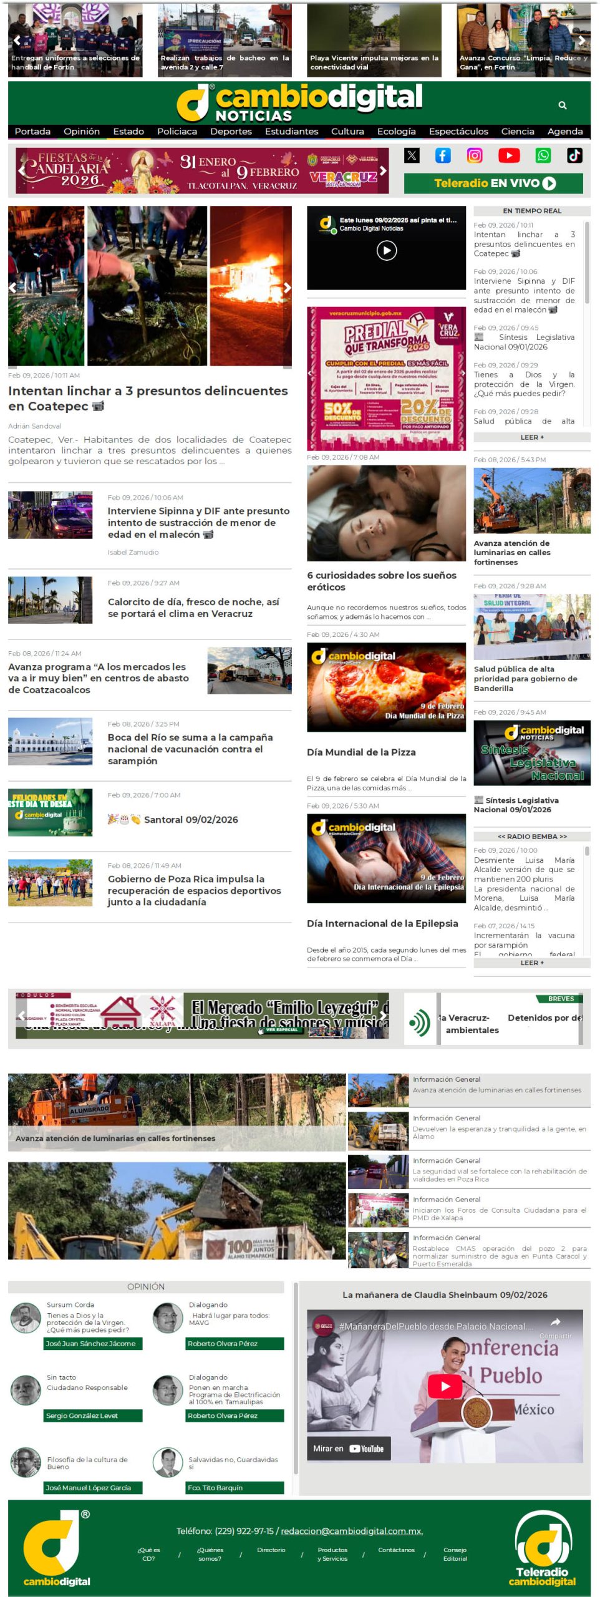
Task: Go to next slide in top news carousel
Action: 581,41
